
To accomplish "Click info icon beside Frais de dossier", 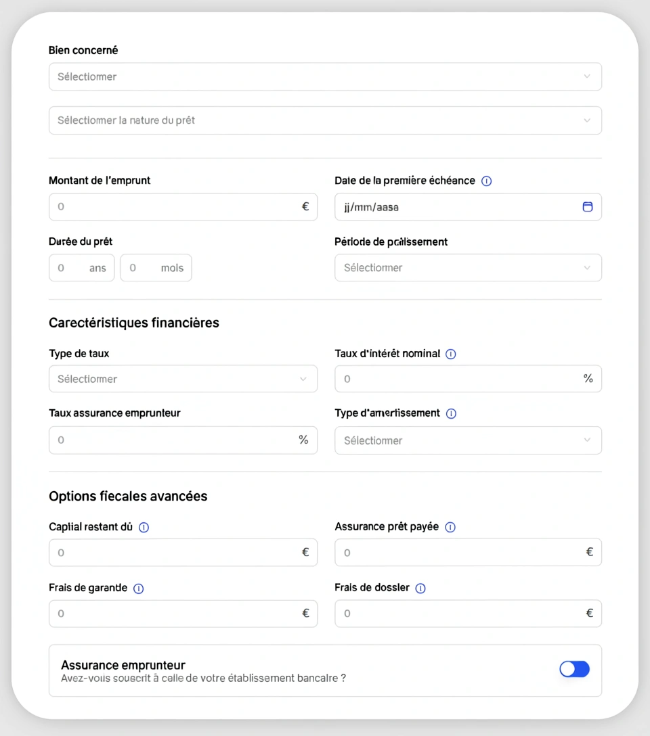I will click(x=420, y=589).
